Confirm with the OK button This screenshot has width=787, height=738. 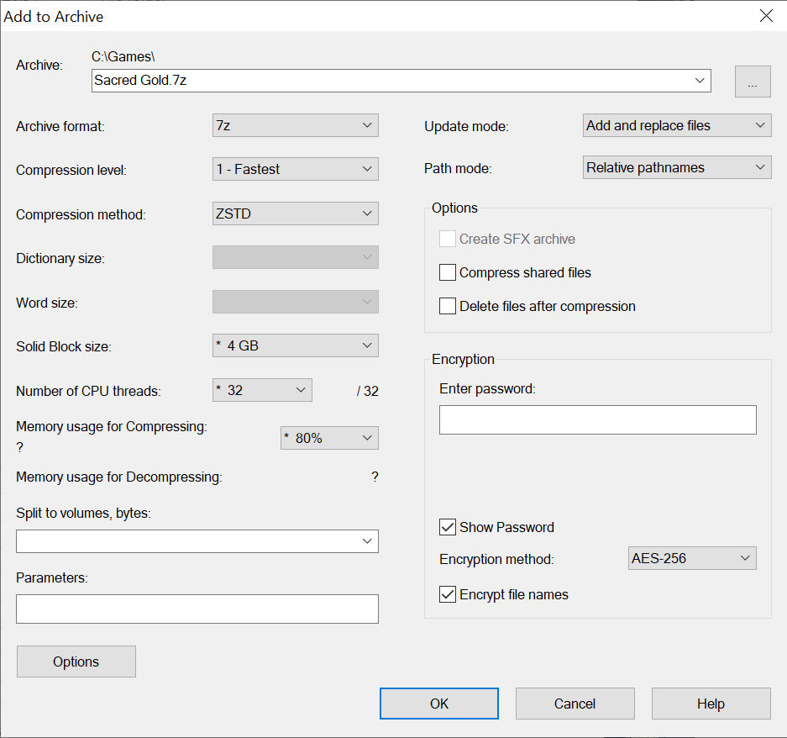click(439, 704)
